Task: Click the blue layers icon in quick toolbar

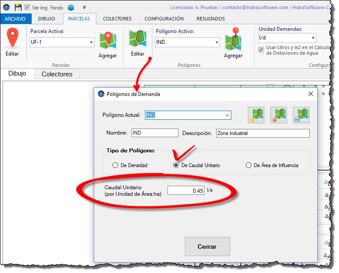Action: pos(71,7)
